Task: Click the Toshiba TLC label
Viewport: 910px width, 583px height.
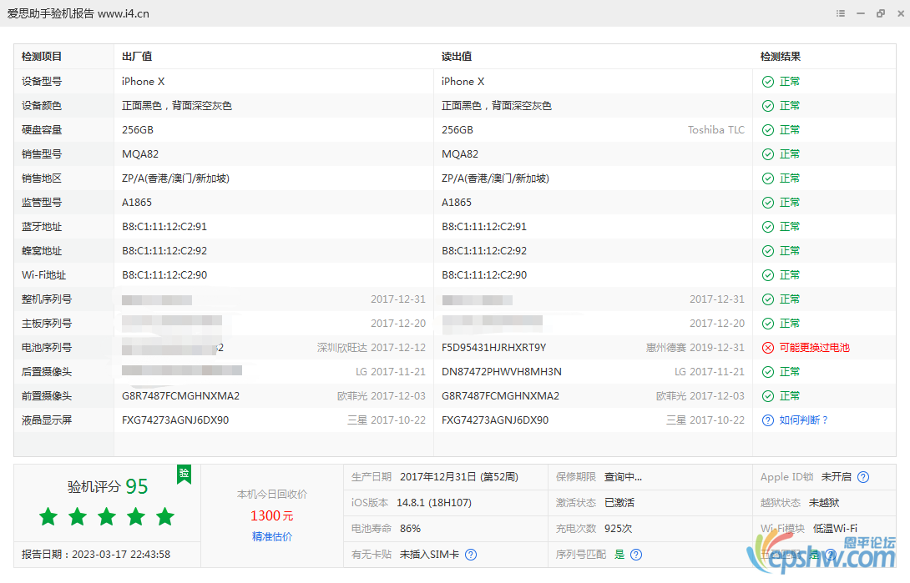Action: pyautogui.click(x=716, y=130)
